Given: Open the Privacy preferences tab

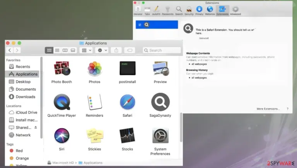Looking at the screenshot, I should pos(199,10).
